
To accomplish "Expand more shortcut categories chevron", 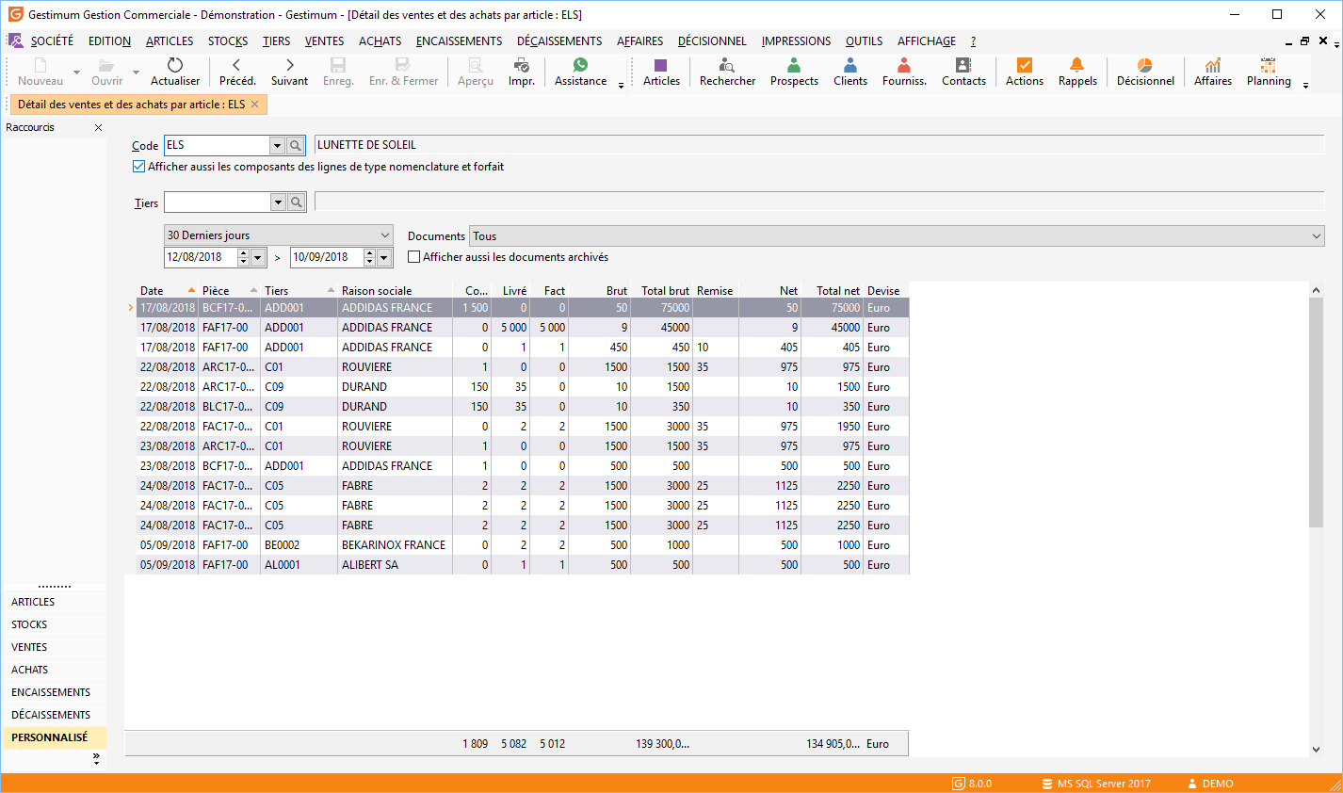I will [x=96, y=758].
